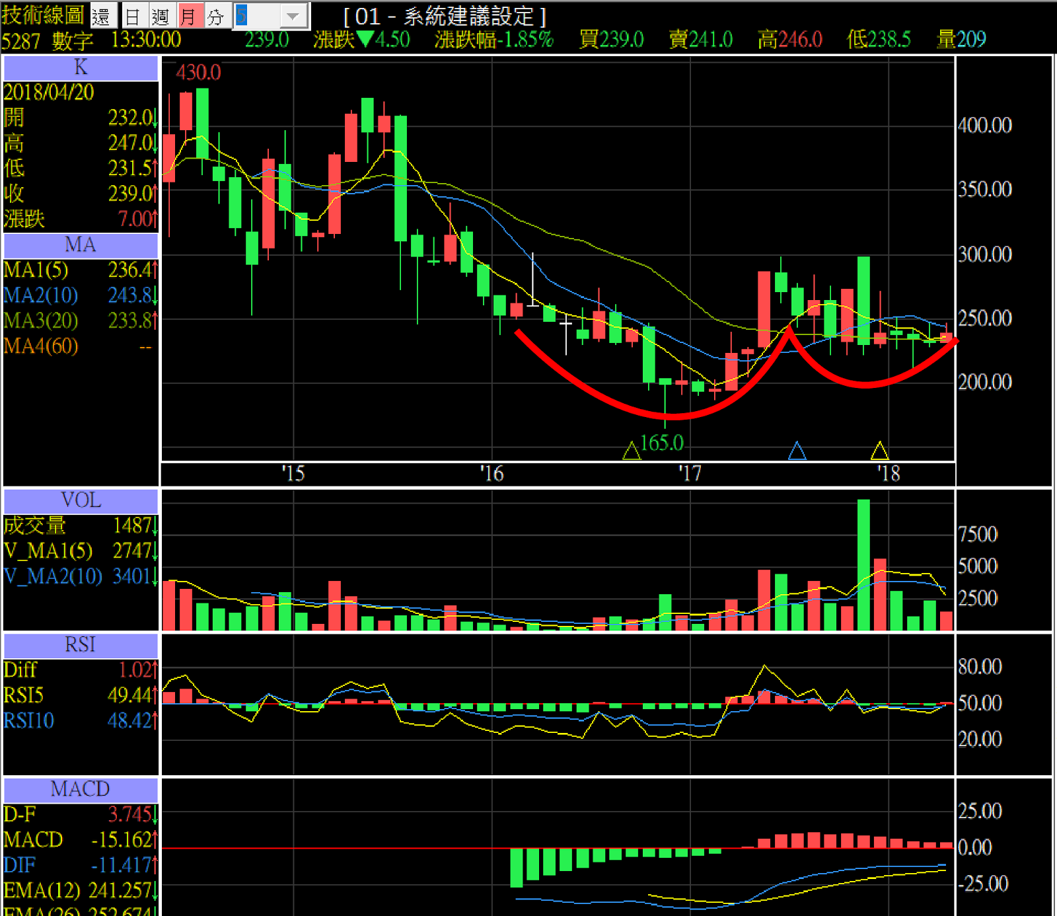Click the 收 239.0 close price row
1057x916 pixels.
coord(81,194)
